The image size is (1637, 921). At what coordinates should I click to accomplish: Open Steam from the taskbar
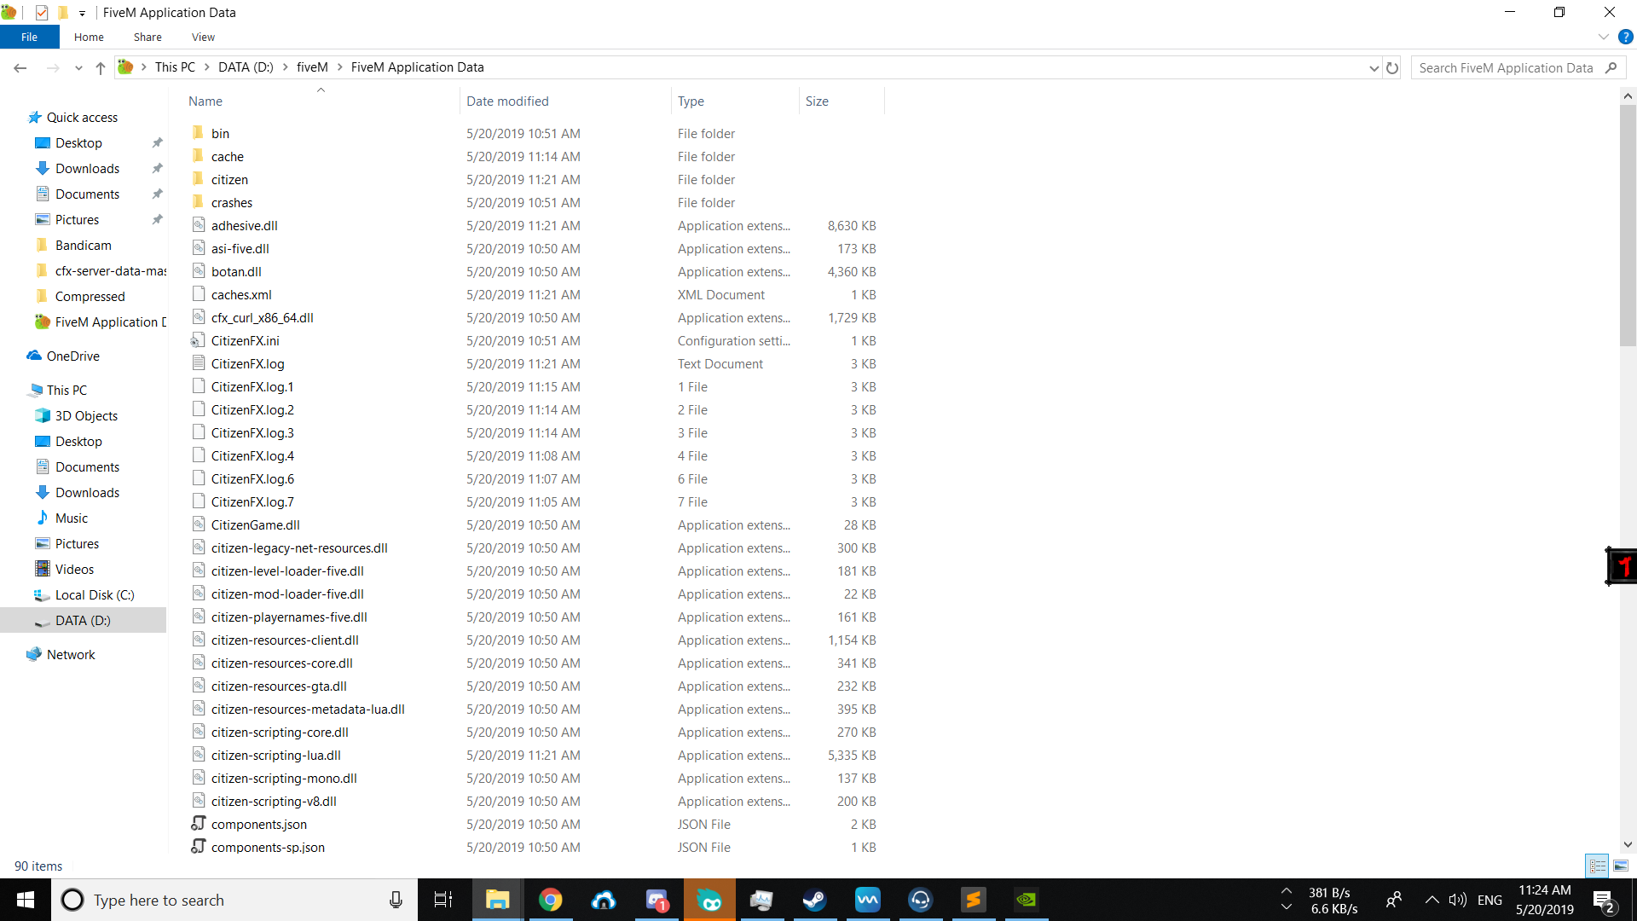pyautogui.click(x=815, y=900)
